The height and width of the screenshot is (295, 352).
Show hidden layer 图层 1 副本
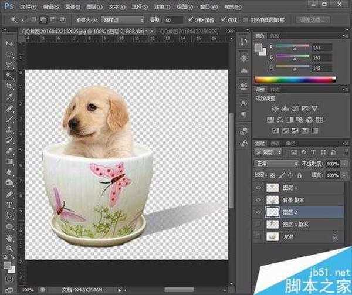pos(260,224)
